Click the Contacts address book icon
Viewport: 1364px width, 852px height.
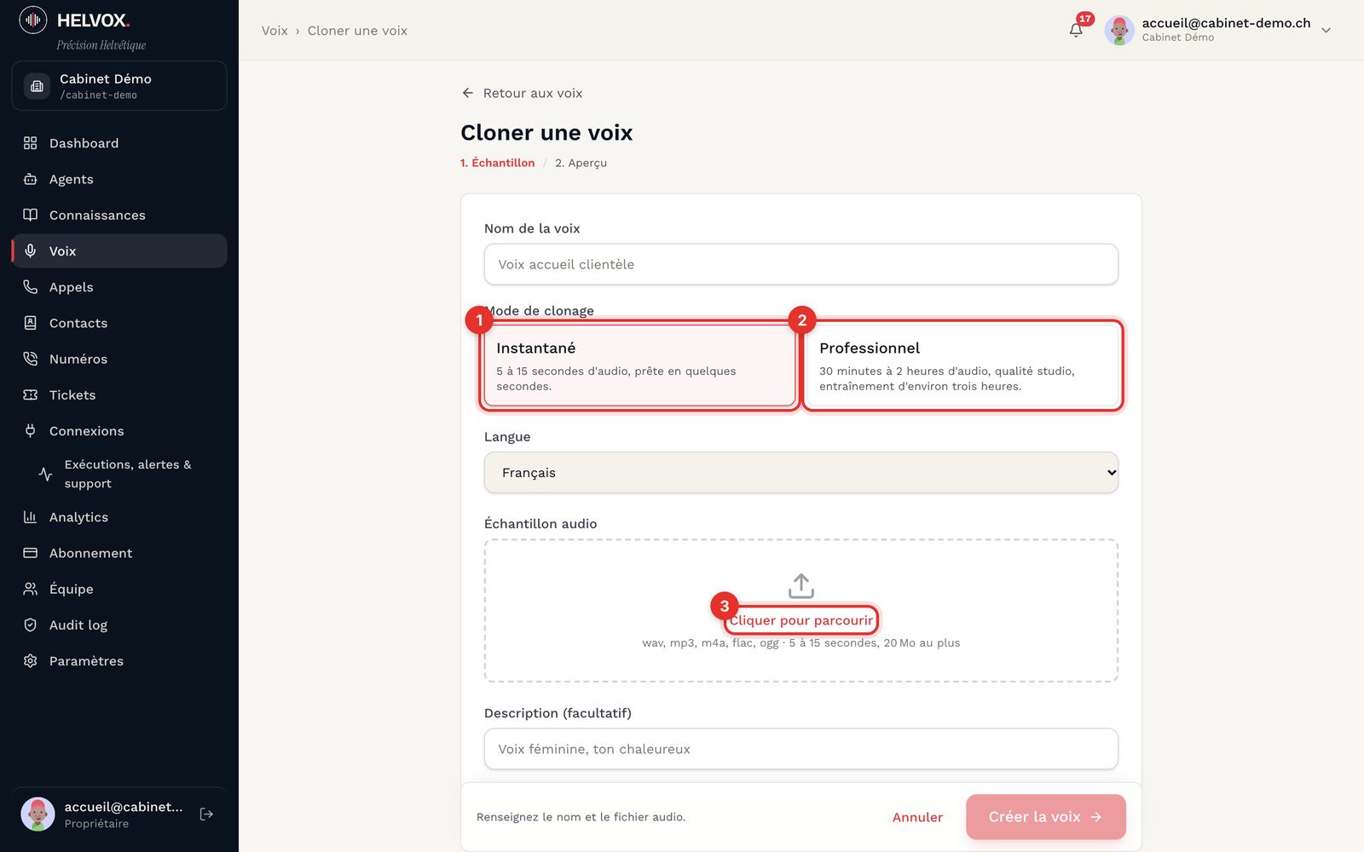[x=31, y=323]
